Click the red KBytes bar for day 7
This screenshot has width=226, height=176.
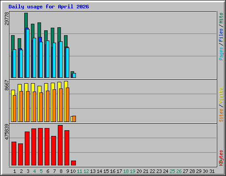(x=53, y=151)
